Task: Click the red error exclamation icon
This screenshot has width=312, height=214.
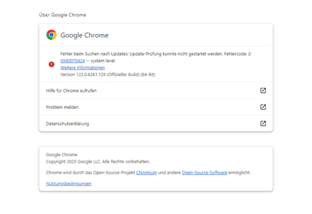Action: coord(51,64)
